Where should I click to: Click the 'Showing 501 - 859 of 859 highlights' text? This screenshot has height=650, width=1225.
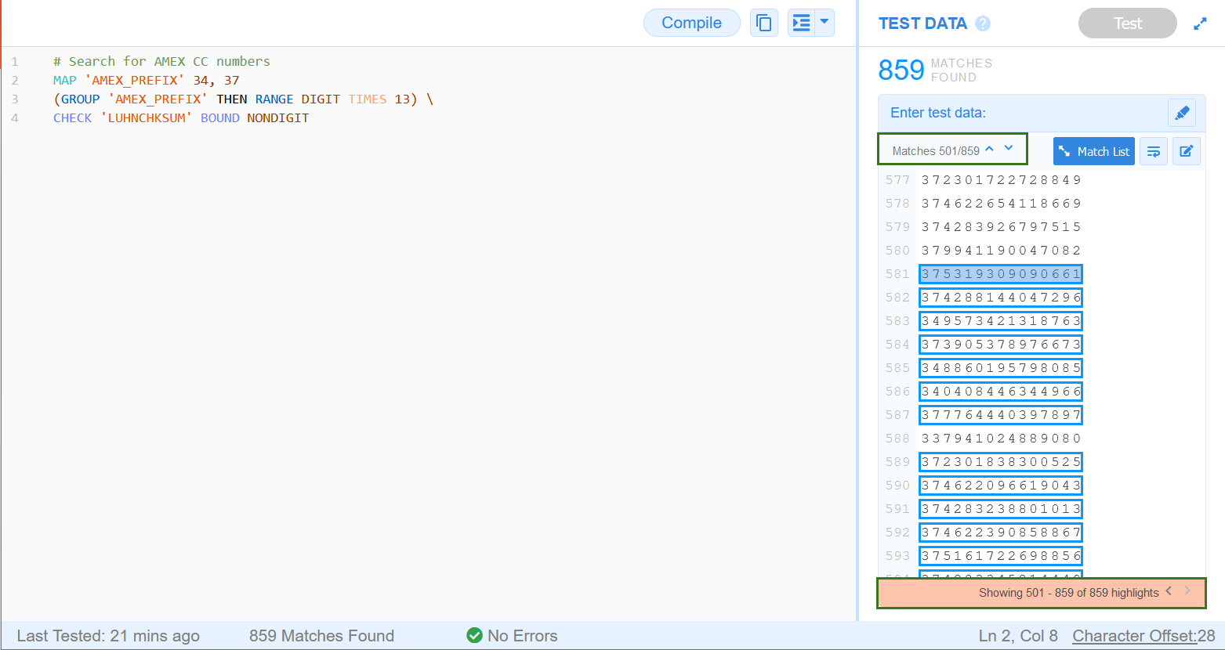click(1068, 593)
